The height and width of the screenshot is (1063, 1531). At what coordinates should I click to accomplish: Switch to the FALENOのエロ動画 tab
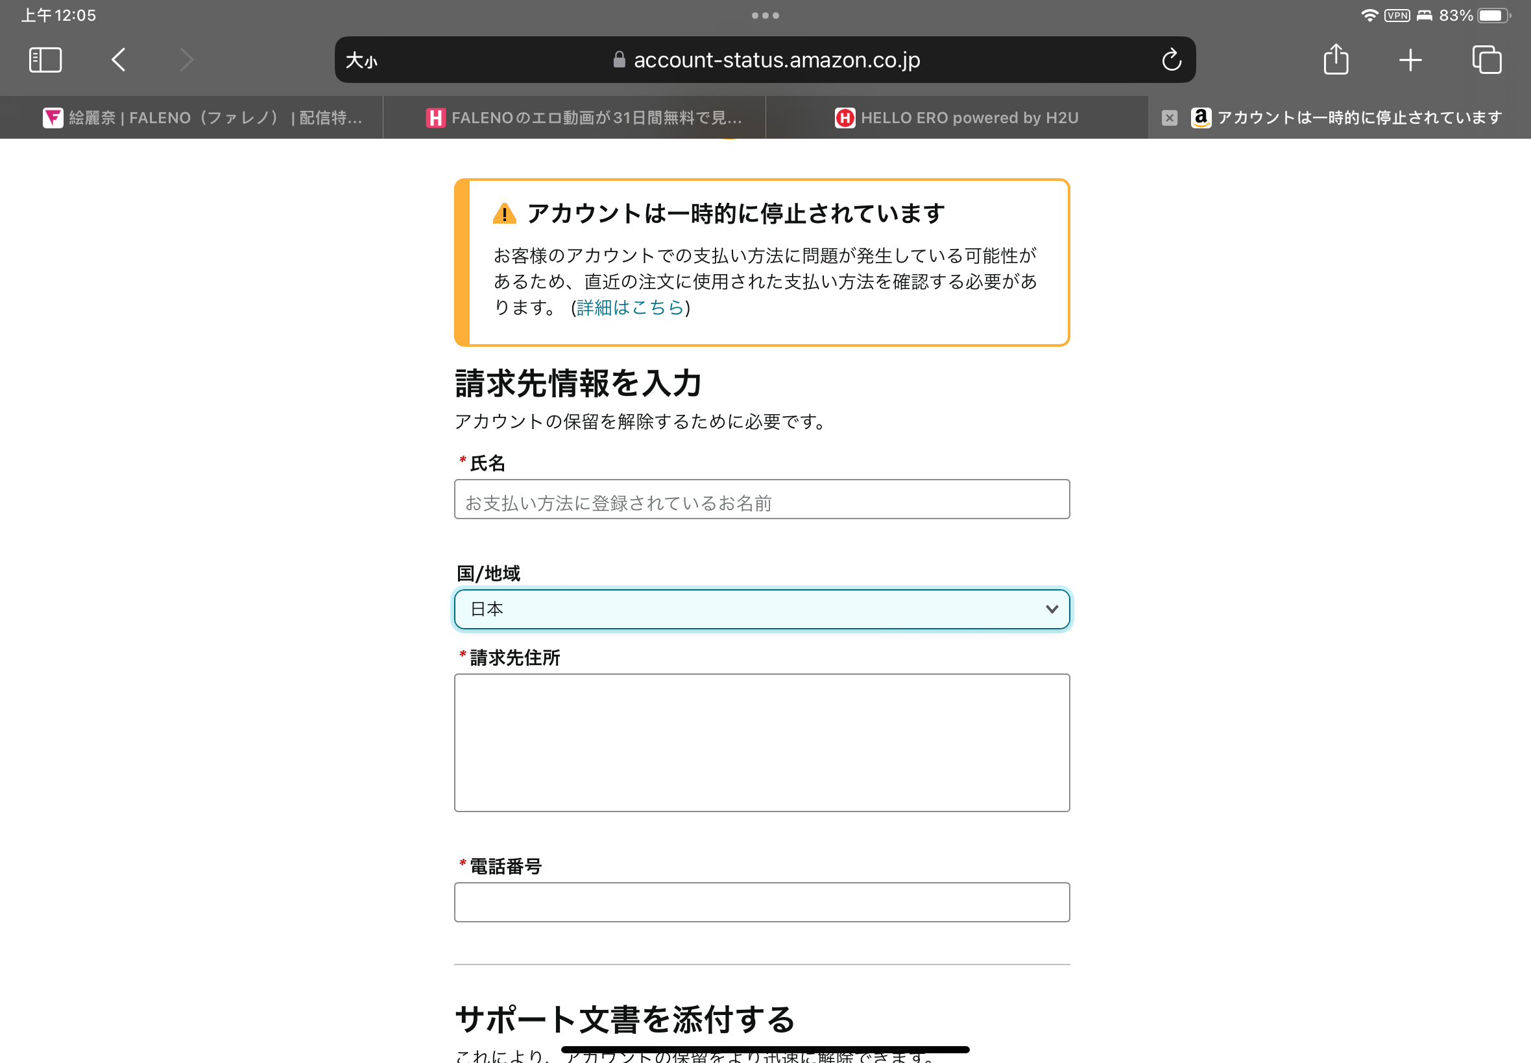575,118
